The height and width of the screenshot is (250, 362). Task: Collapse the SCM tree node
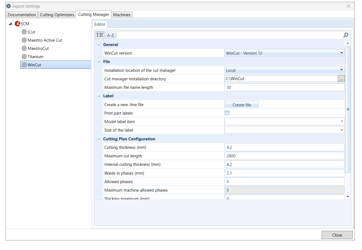pos(10,24)
